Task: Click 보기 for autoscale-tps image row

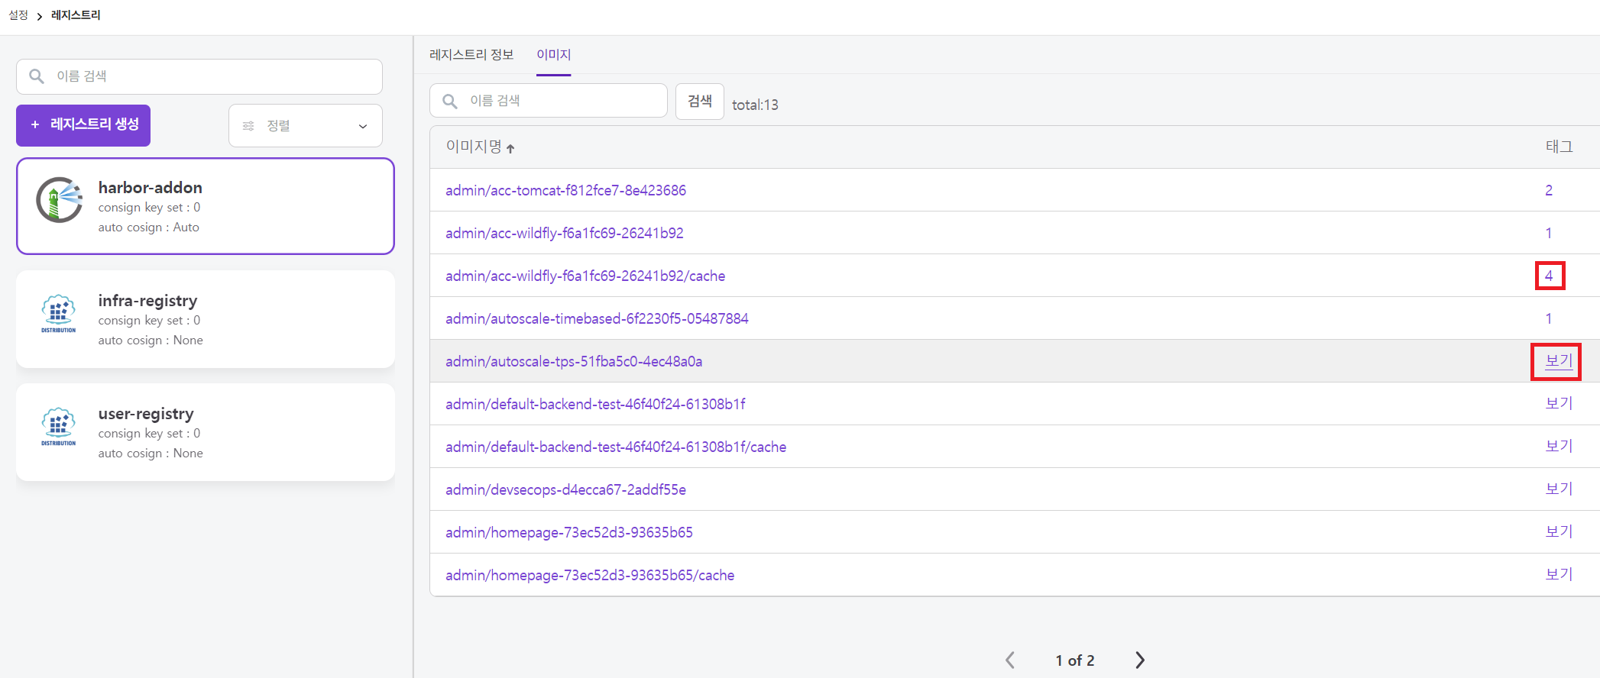Action: tap(1559, 361)
